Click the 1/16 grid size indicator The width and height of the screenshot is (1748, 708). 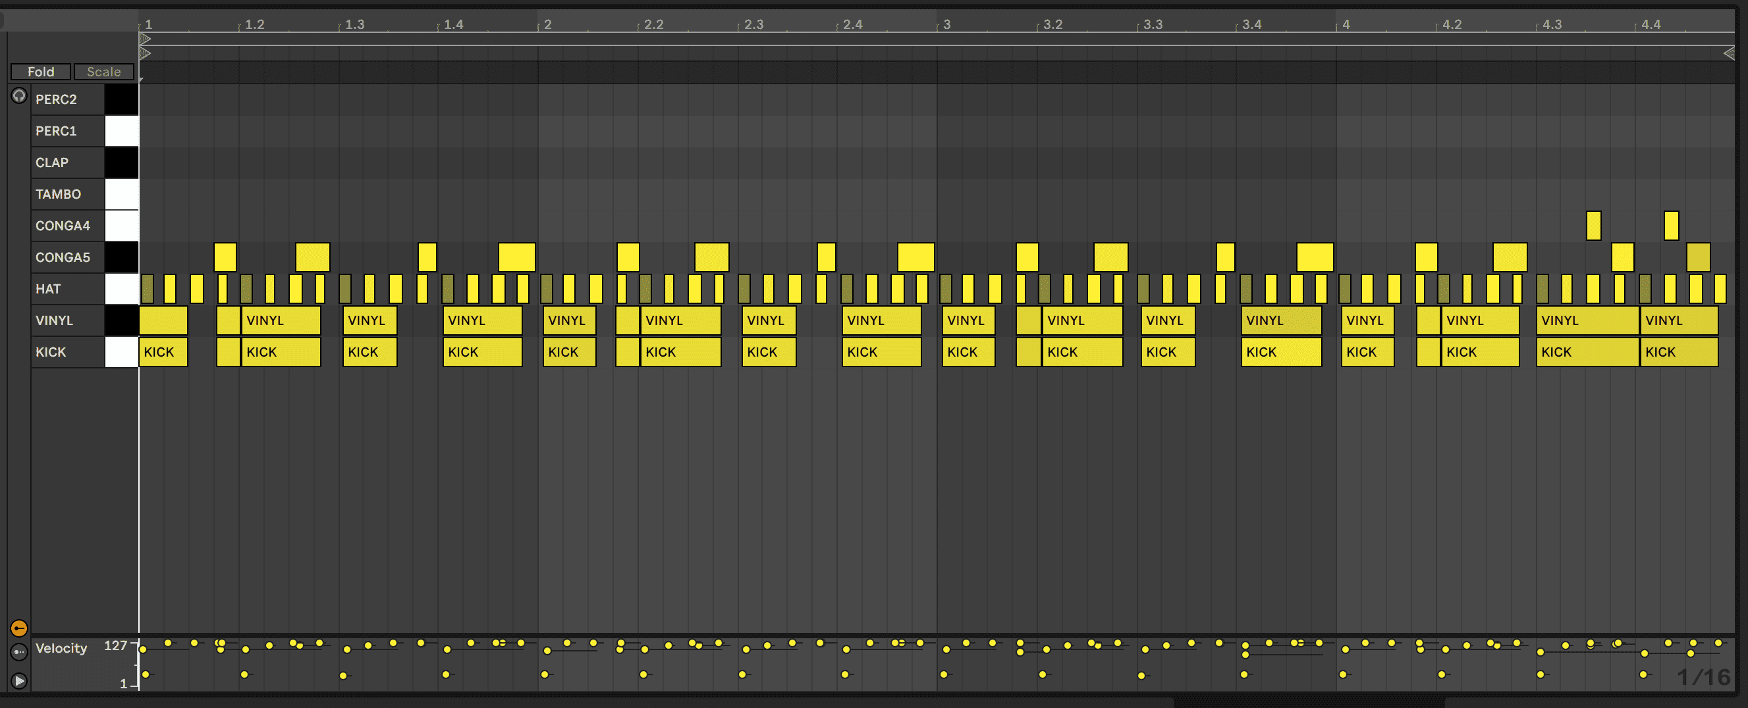point(1703,677)
